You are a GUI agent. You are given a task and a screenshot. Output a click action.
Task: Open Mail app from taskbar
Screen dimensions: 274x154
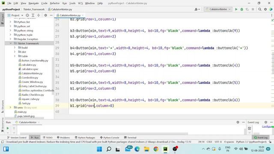point(128,149)
